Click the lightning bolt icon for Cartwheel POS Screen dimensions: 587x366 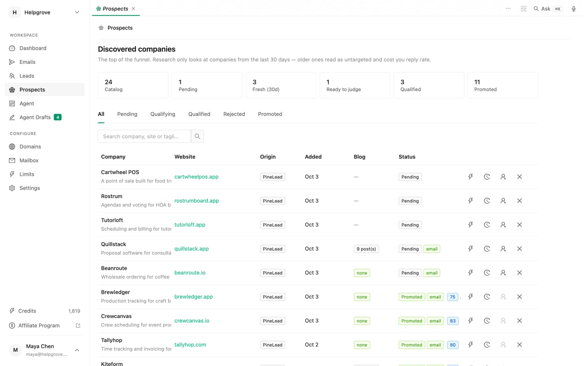[471, 177]
